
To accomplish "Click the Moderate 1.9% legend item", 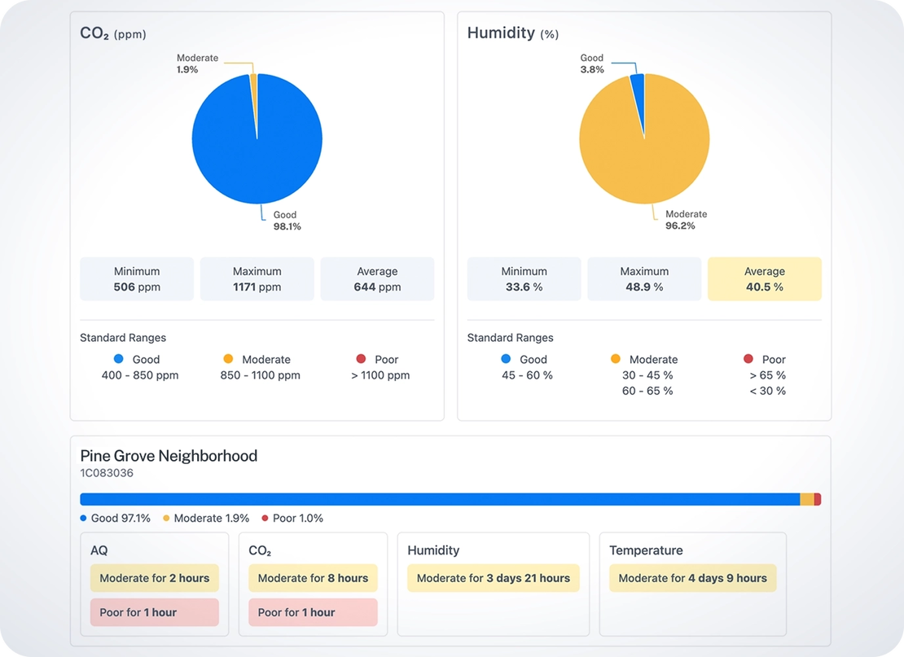I will [206, 518].
